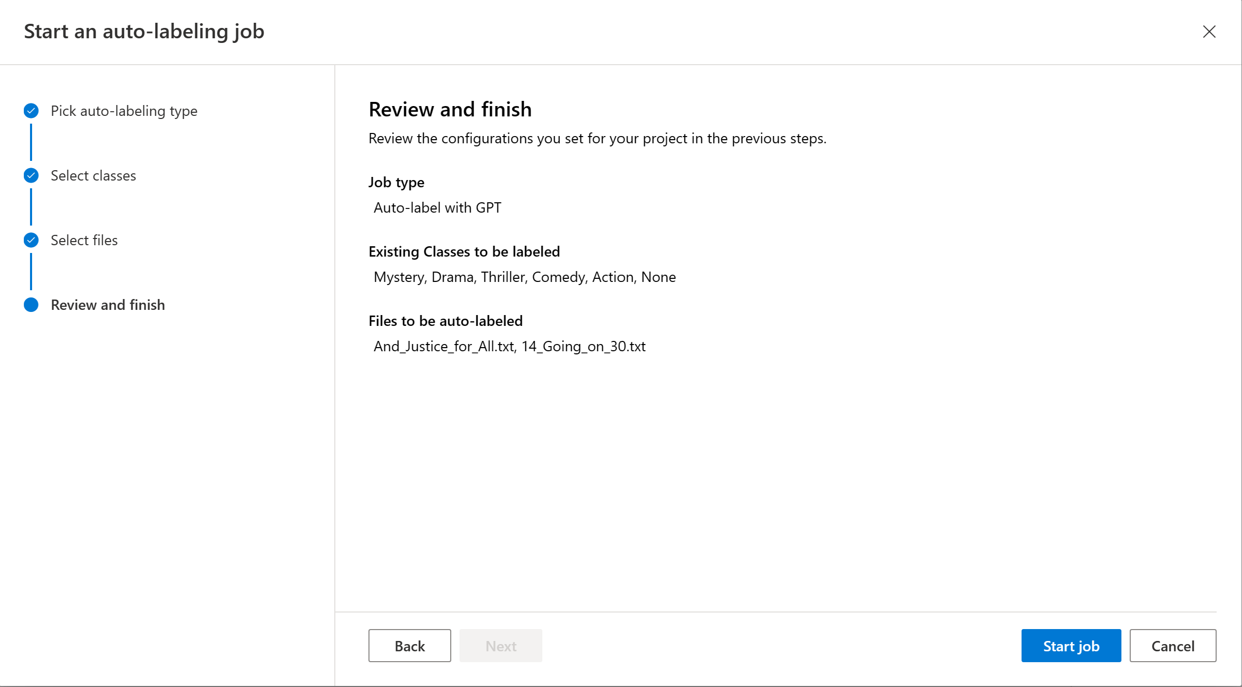Close the dialog with the X icon
Viewport: 1242px width, 687px height.
tap(1209, 32)
